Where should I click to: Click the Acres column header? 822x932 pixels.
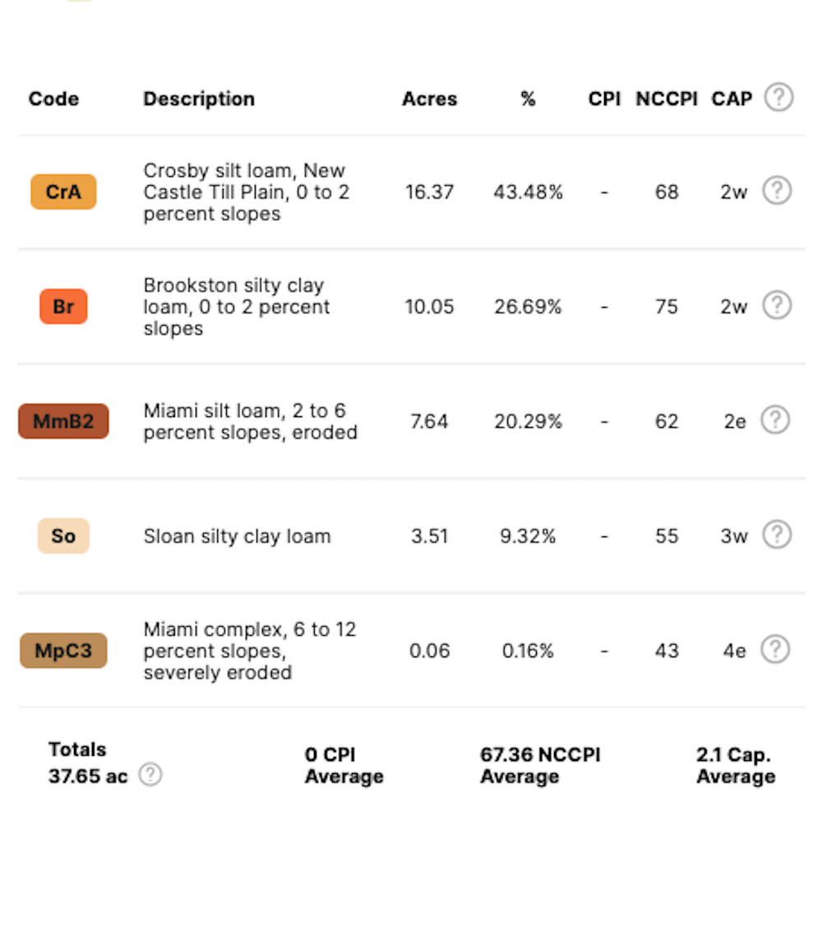click(x=429, y=99)
